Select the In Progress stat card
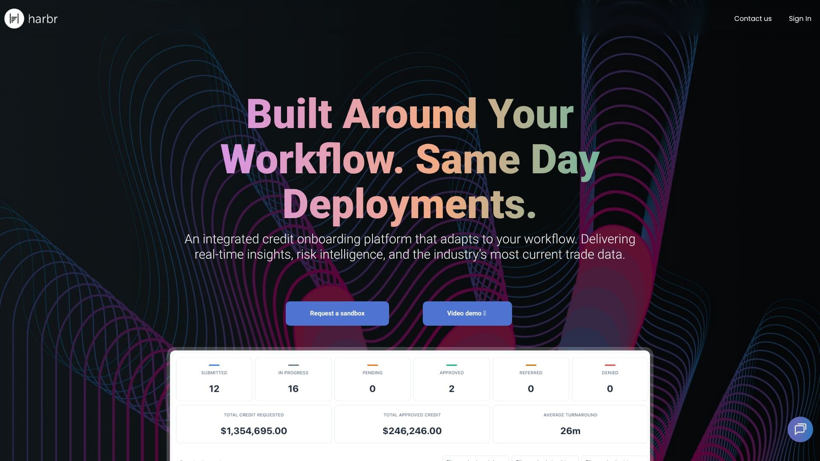820x461 pixels. (293, 379)
